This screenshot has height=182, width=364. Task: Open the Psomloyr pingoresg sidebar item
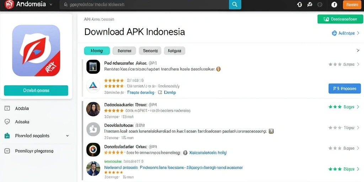point(34,151)
